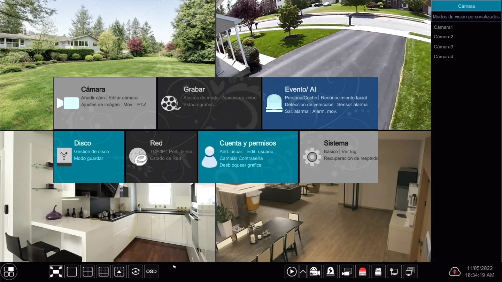The width and height of the screenshot is (502, 282).
Task: Open the Evento/ AI menu title
Action: click(x=300, y=89)
